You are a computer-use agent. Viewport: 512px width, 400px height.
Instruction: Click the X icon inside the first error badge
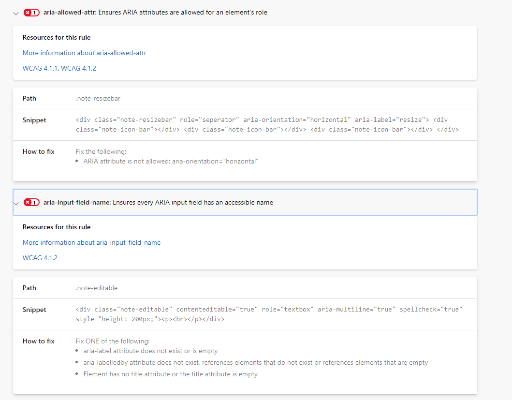click(x=28, y=13)
